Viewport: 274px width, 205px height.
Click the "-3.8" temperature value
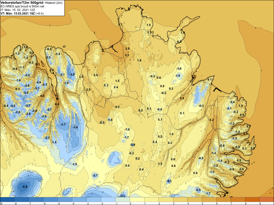[x=133, y=145]
